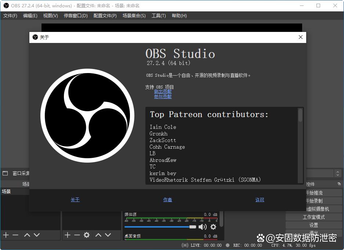This screenshot has height=250, width=344.
Task: Open the 工具(T) menu
Action: point(159,16)
